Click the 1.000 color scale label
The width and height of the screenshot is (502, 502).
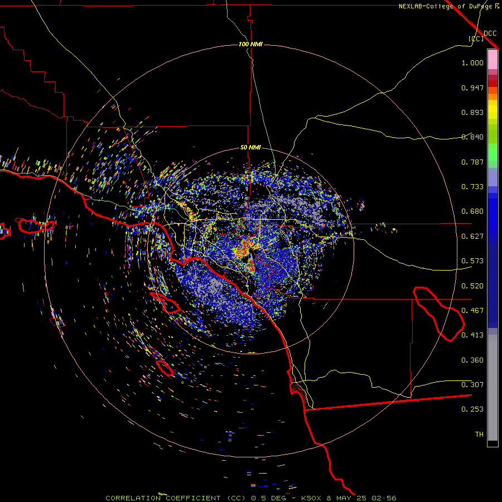(472, 62)
